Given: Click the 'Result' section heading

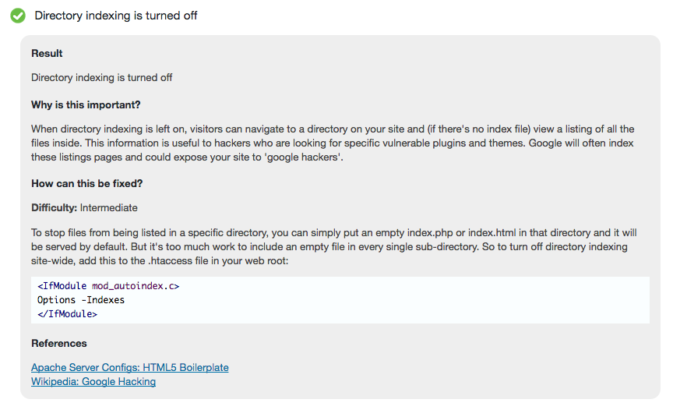Looking at the screenshot, I should coord(47,53).
